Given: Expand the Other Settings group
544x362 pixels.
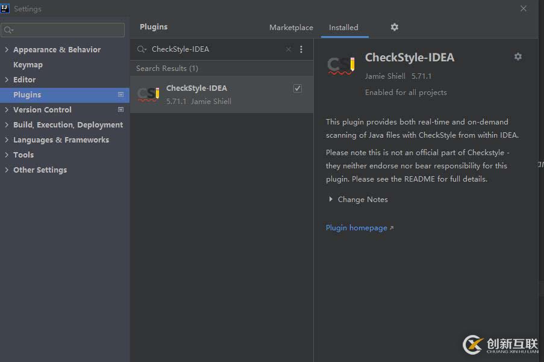Looking at the screenshot, I should 7,170.
